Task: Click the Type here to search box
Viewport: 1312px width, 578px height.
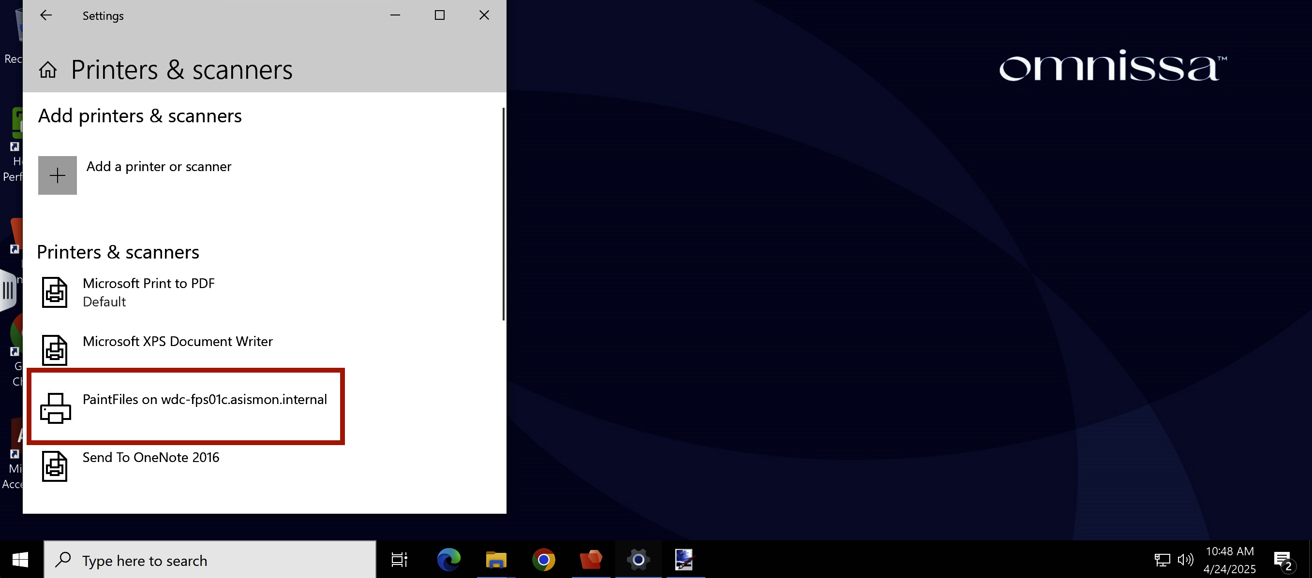Action: click(210, 560)
